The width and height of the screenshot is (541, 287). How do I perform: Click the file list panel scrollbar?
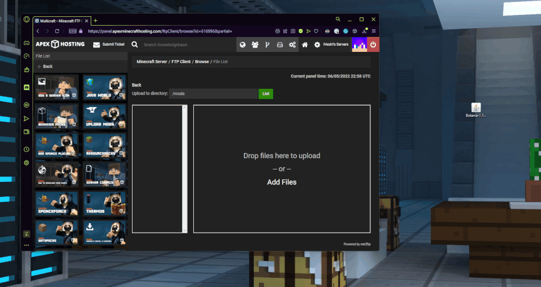[185, 169]
